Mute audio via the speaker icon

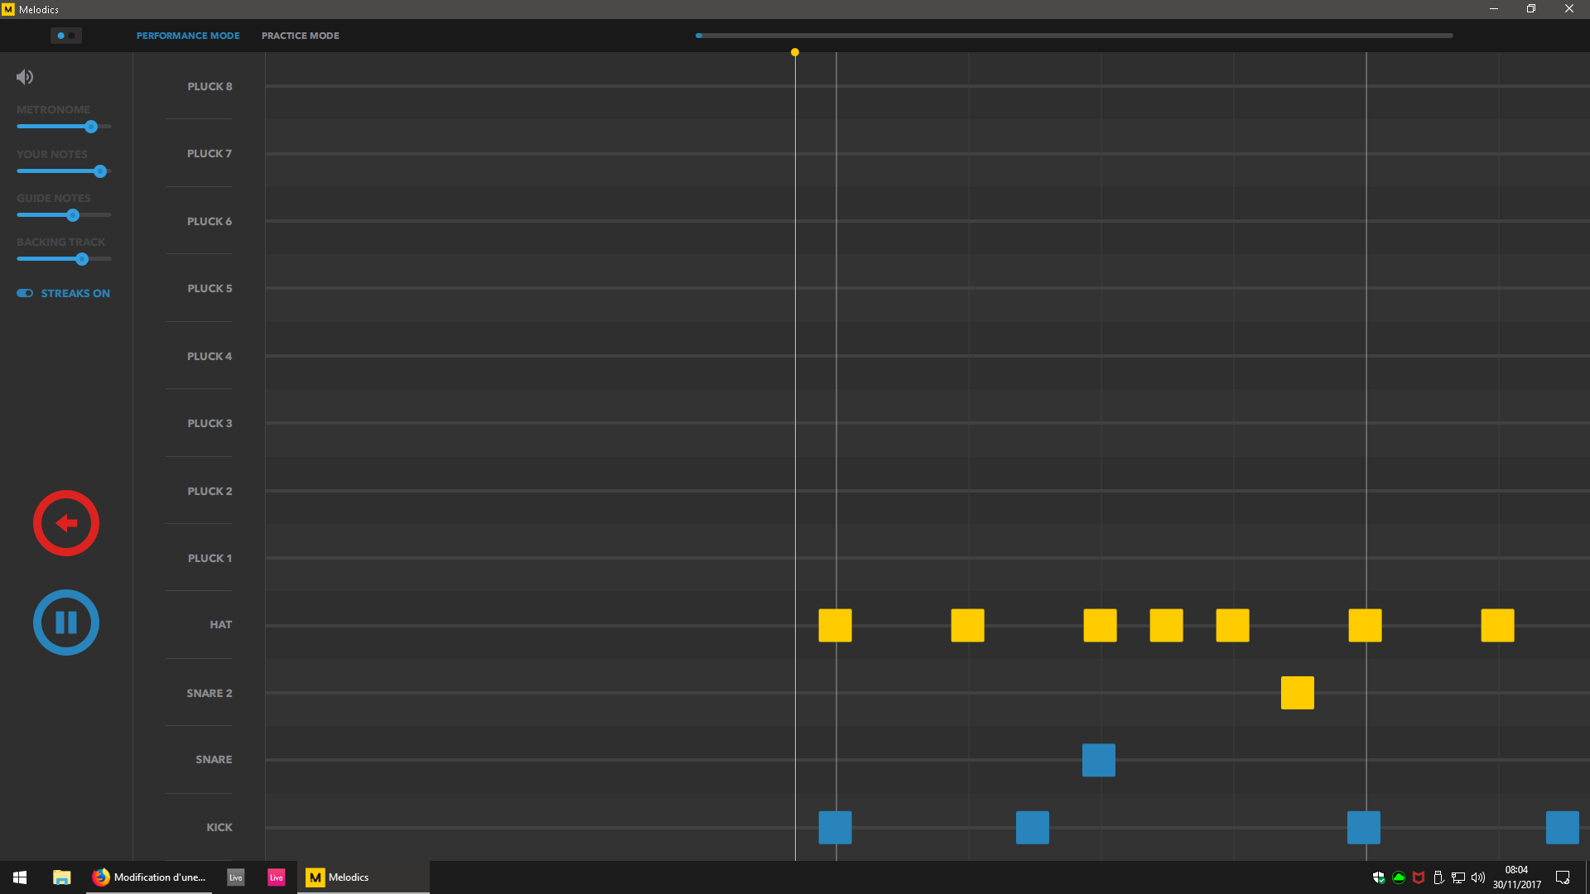(25, 77)
